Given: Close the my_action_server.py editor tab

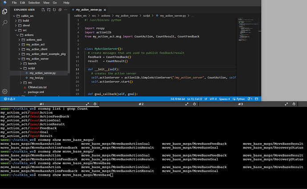Looking at the screenshot, I should 105,10.
